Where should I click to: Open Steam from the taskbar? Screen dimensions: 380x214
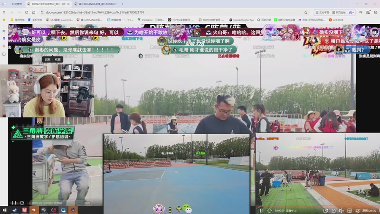(x=15, y=210)
